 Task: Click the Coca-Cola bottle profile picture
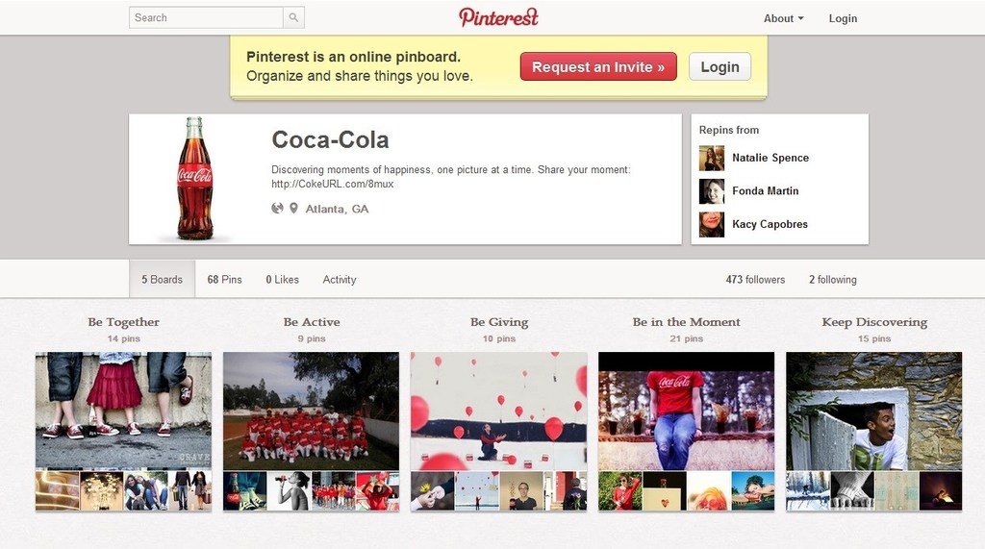(194, 179)
